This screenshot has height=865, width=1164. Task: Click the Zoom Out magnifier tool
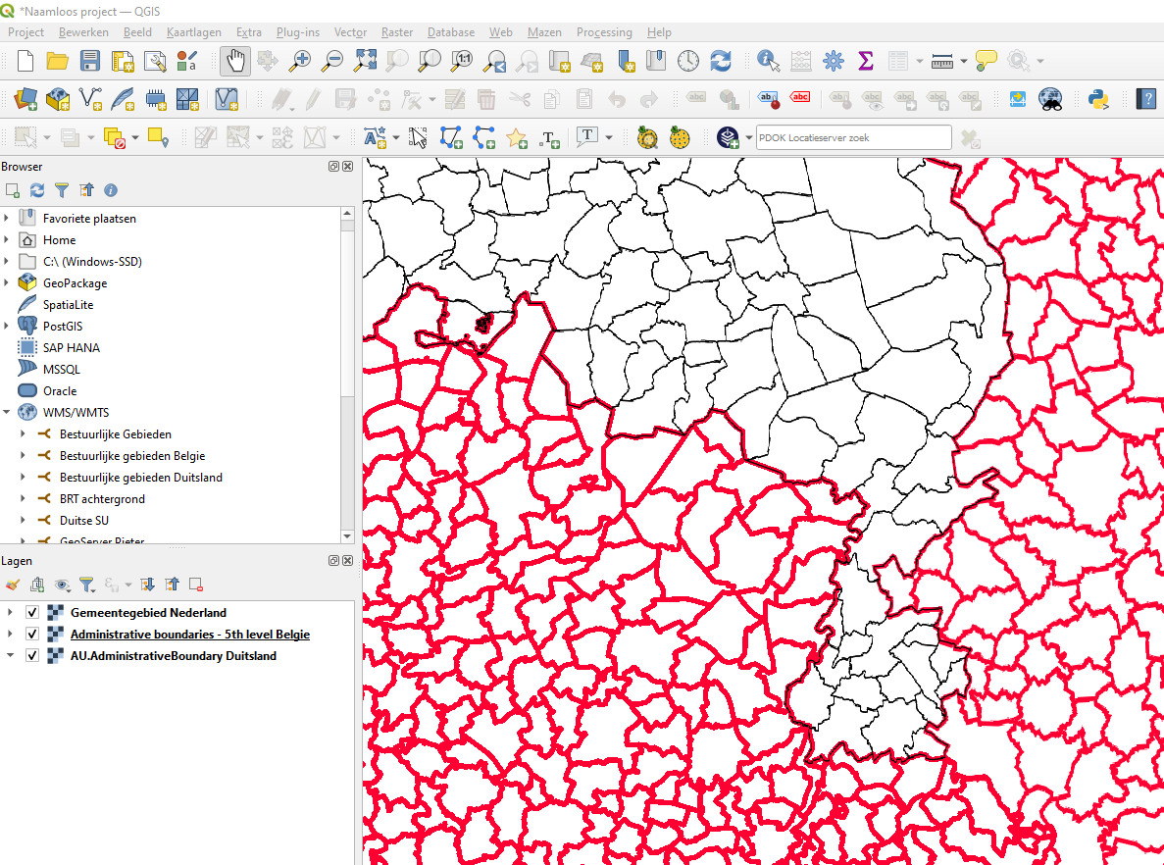[331, 61]
